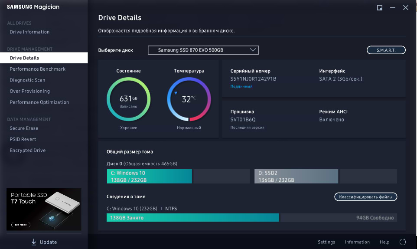The width and height of the screenshot is (417, 249).
Task: Click the Нормальный temperature status text
Action: [189, 128]
